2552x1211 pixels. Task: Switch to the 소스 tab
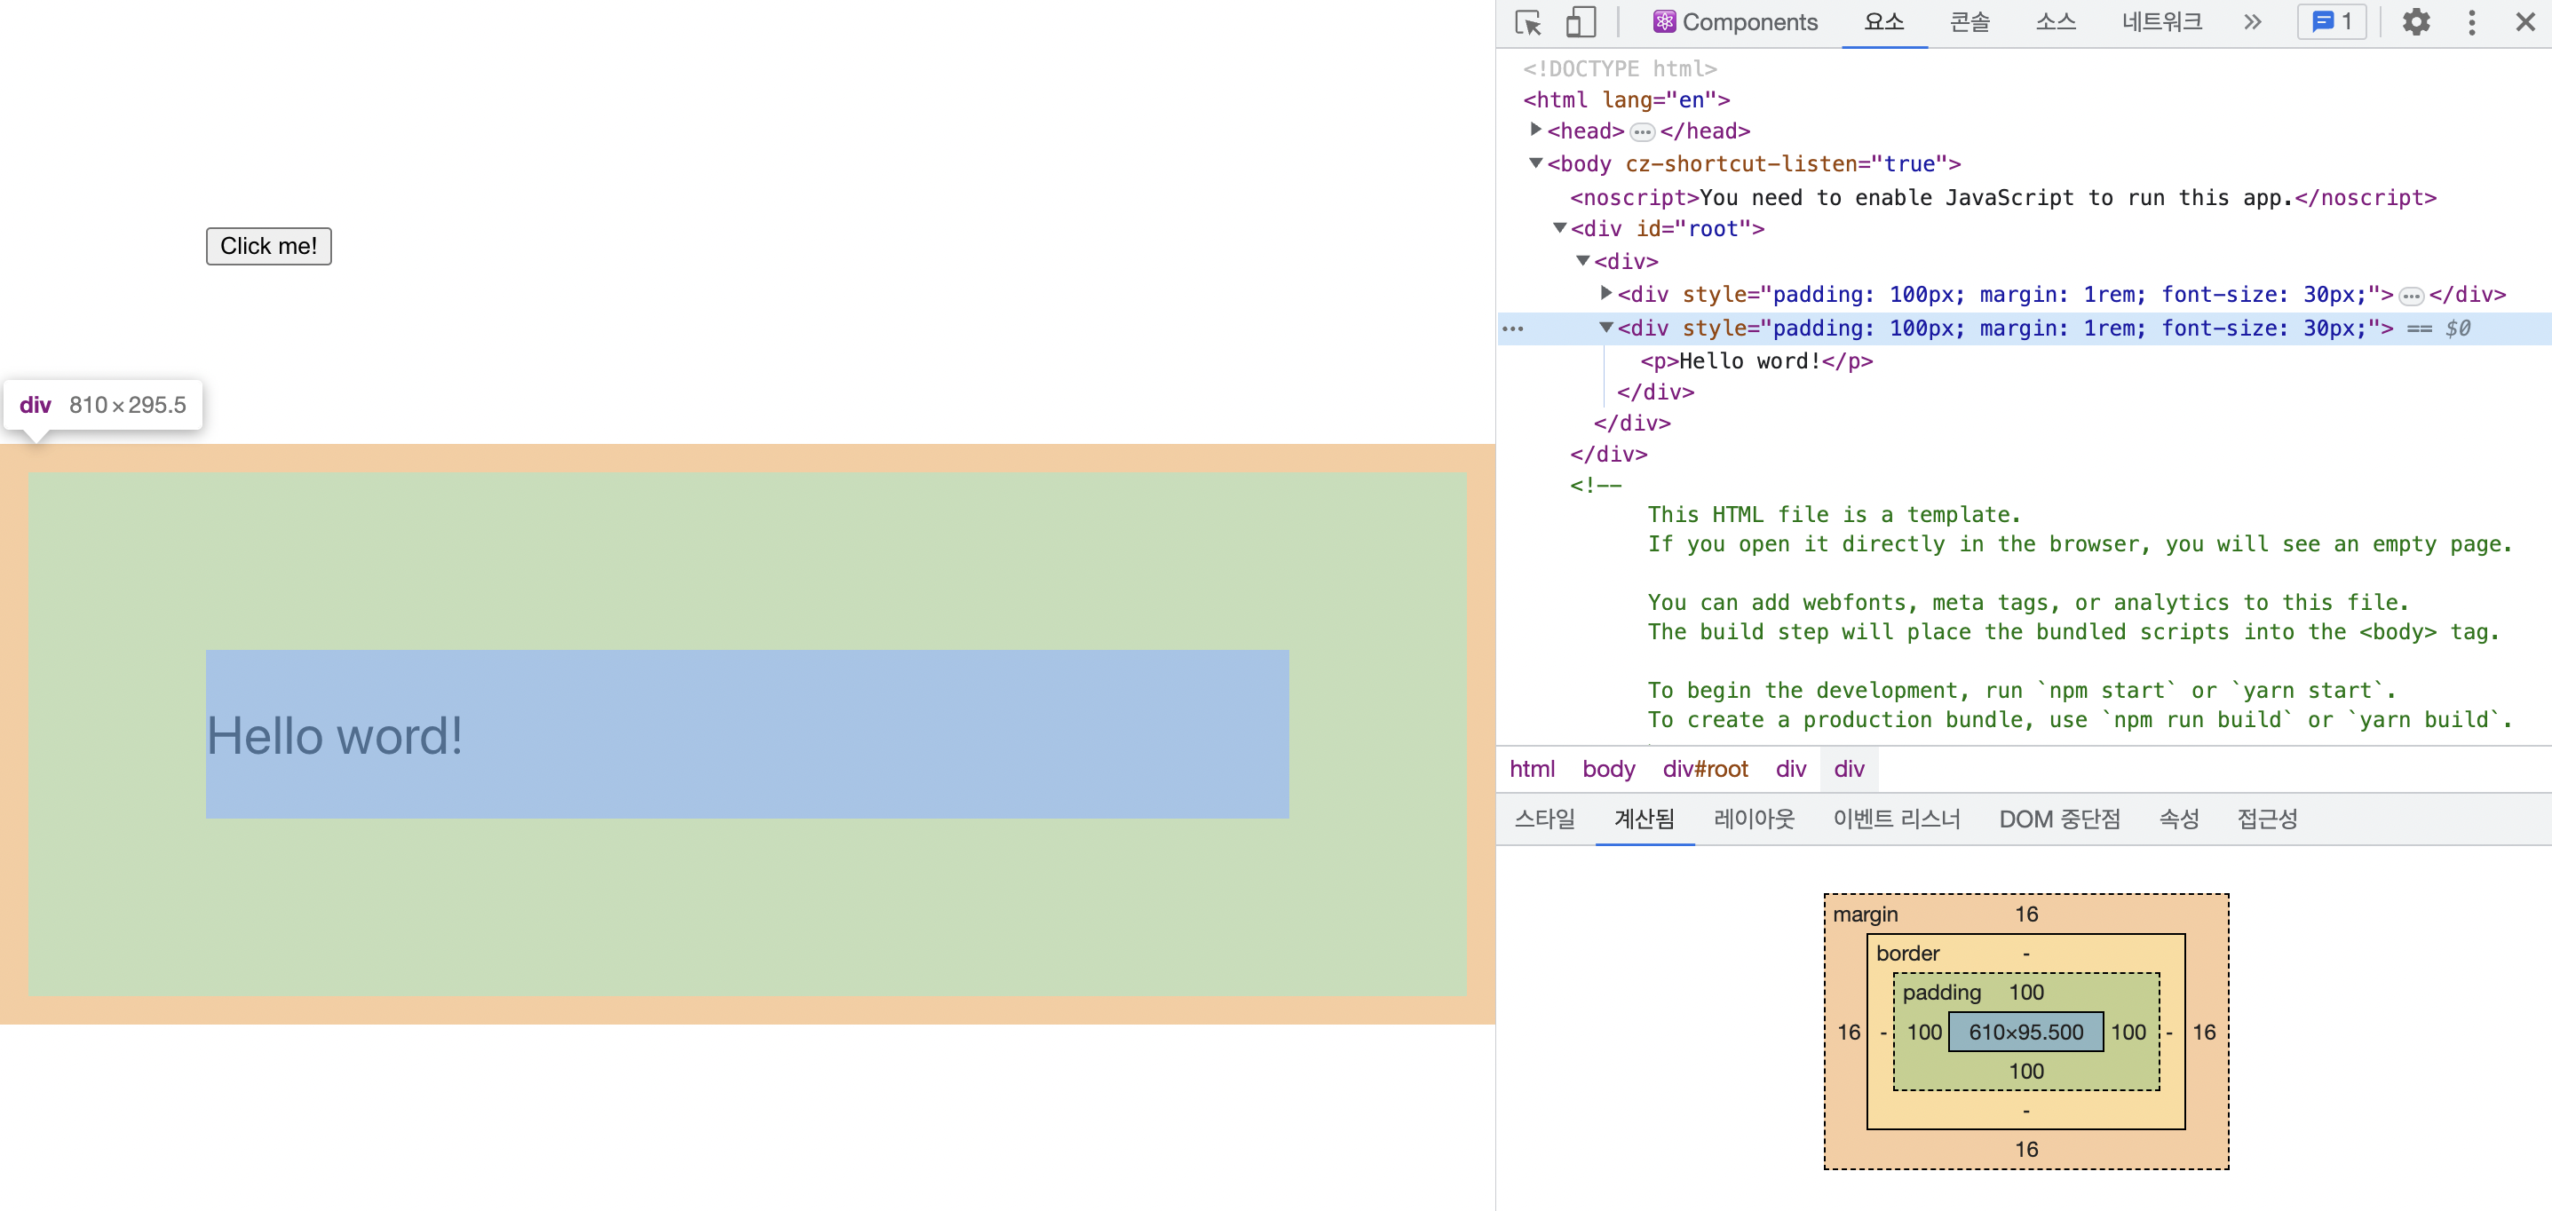[2056, 22]
